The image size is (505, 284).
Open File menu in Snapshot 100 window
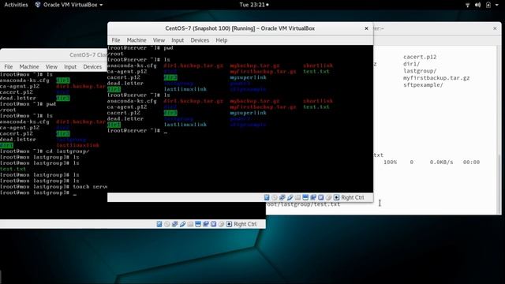[116, 40]
